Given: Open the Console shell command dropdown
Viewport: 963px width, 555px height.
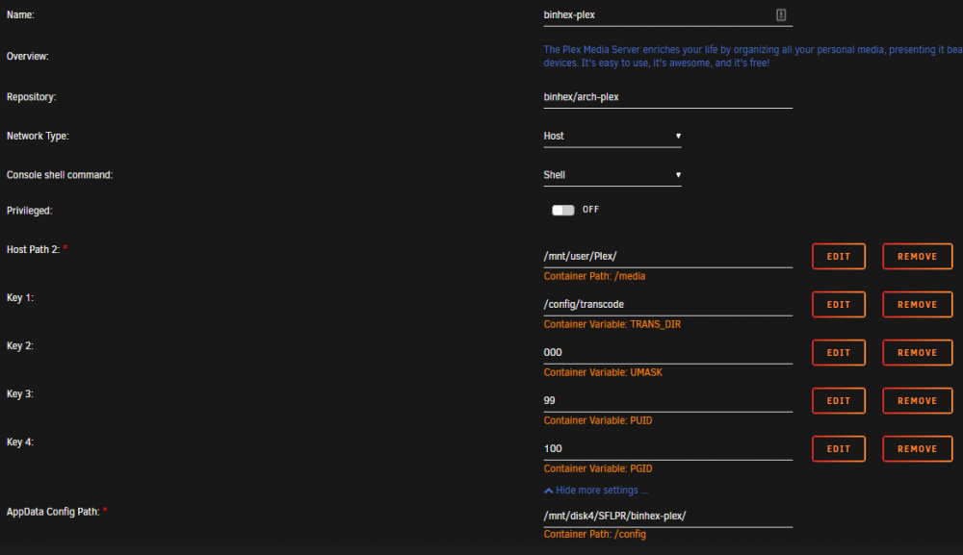Looking at the screenshot, I should click(612, 175).
